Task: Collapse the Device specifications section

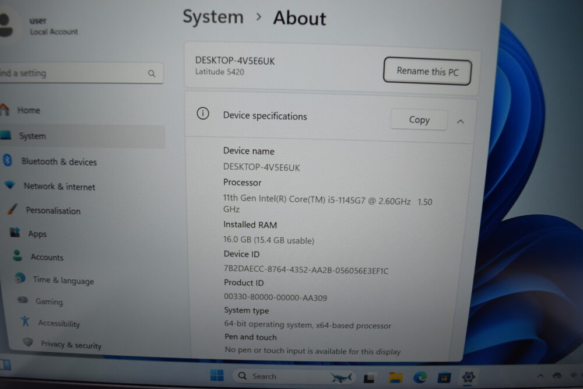Action: (461, 122)
